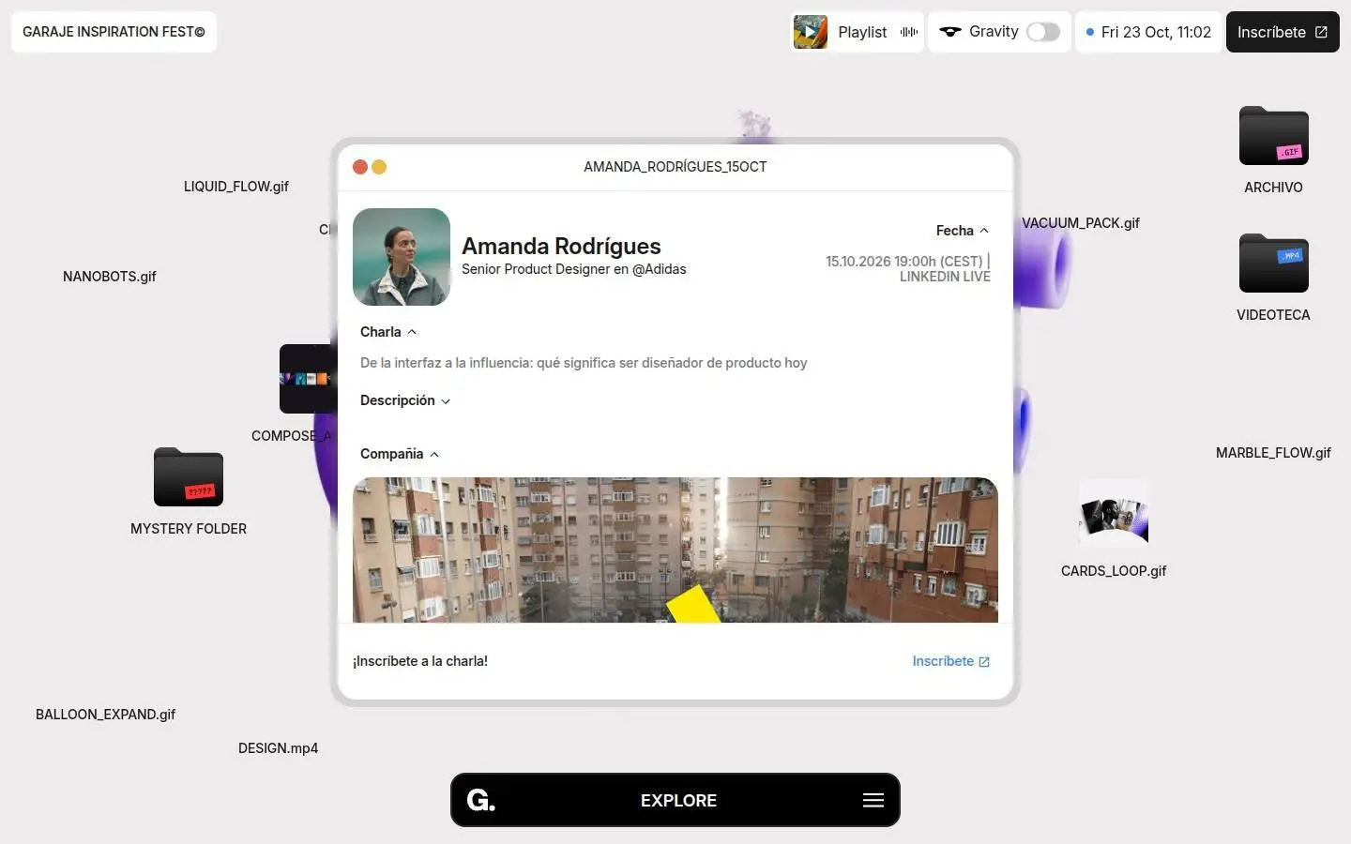Open the CARDS_LOOP.gif thumbnail
Viewport: 1351px width, 844px height.
(1114, 514)
